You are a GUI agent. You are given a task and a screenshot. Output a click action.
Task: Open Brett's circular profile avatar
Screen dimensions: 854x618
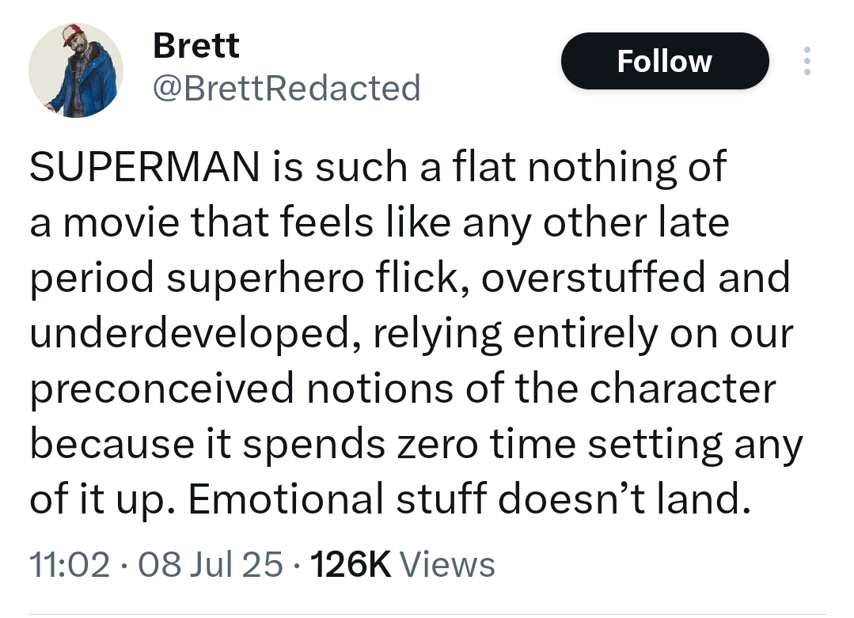tap(76, 70)
